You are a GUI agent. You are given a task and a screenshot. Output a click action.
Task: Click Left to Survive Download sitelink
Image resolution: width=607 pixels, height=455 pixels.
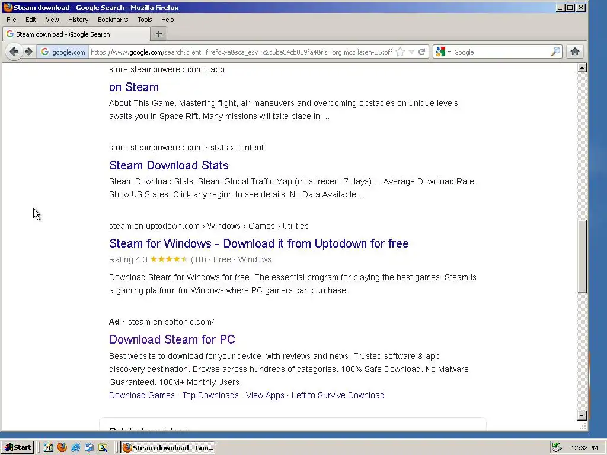pyautogui.click(x=338, y=395)
